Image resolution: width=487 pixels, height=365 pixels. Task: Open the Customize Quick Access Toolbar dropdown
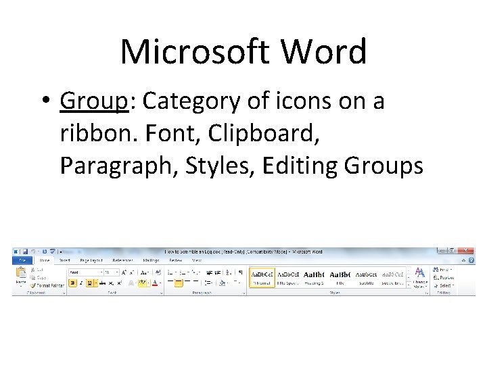(61, 252)
